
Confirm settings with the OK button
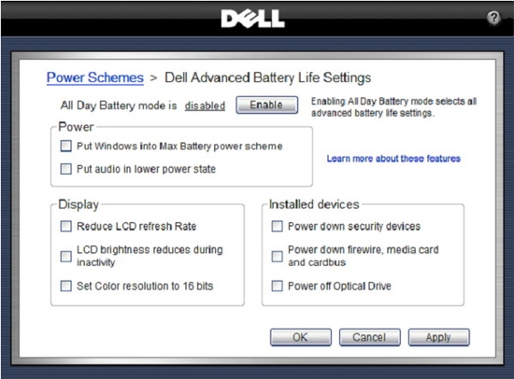(x=301, y=337)
